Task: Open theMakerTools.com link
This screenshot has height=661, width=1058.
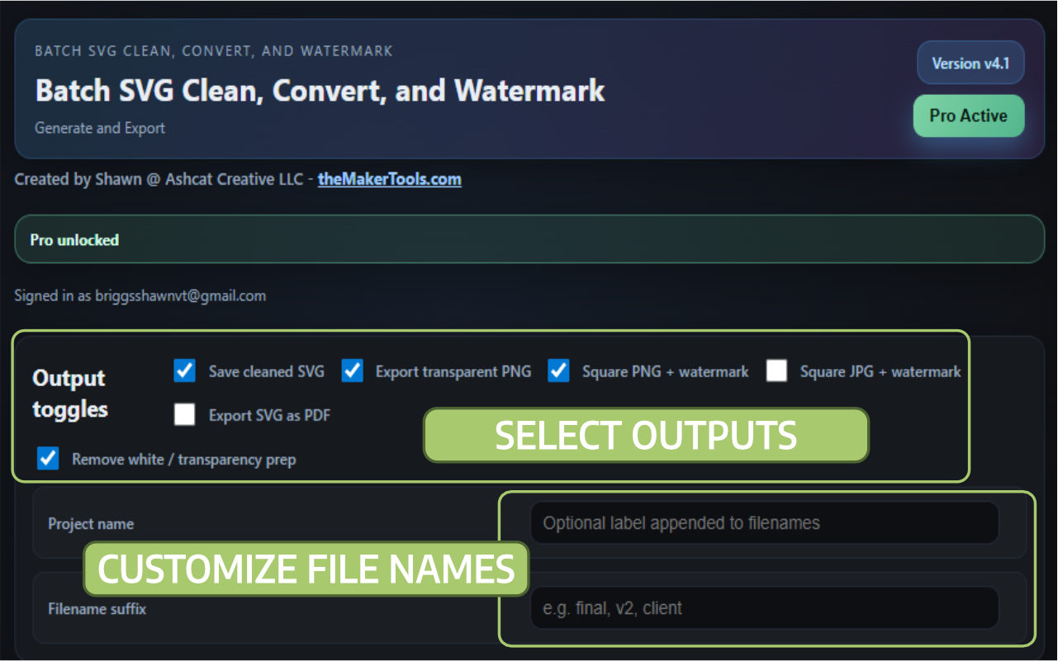Action: pyautogui.click(x=389, y=179)
